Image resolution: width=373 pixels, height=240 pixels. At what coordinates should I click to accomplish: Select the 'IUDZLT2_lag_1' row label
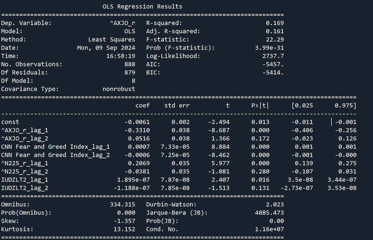[x=24, y=180]
